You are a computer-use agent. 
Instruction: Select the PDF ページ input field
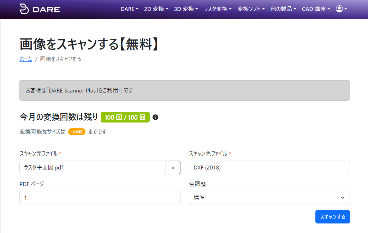100,198
